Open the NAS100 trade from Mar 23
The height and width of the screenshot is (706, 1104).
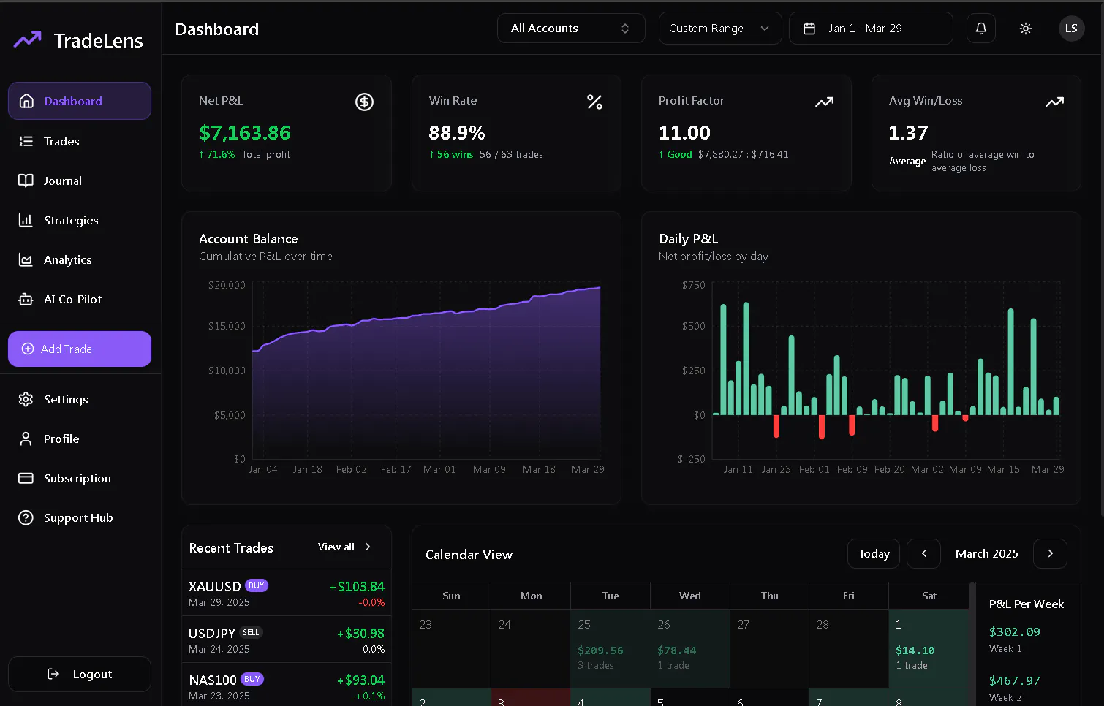point(287,686)
